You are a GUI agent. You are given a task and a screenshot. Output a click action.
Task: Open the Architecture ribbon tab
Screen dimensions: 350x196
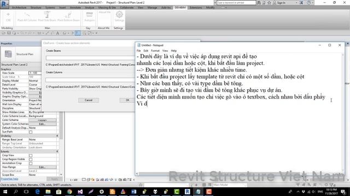(19, 8)
